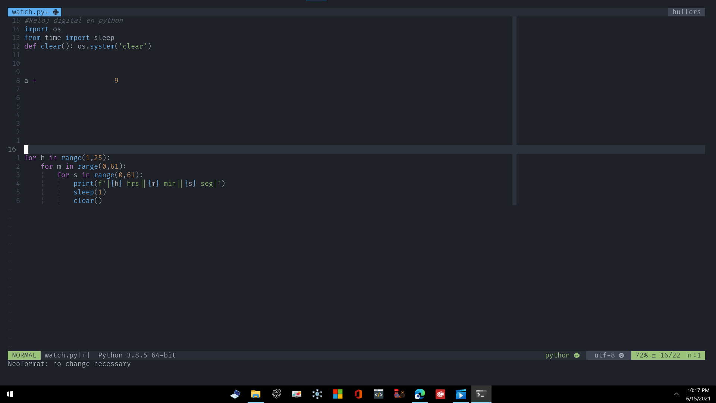Viewport: 716px width, 403px height.
Task: Launch Microsoft Edge on the taskbar
Action: coord(420,394)
